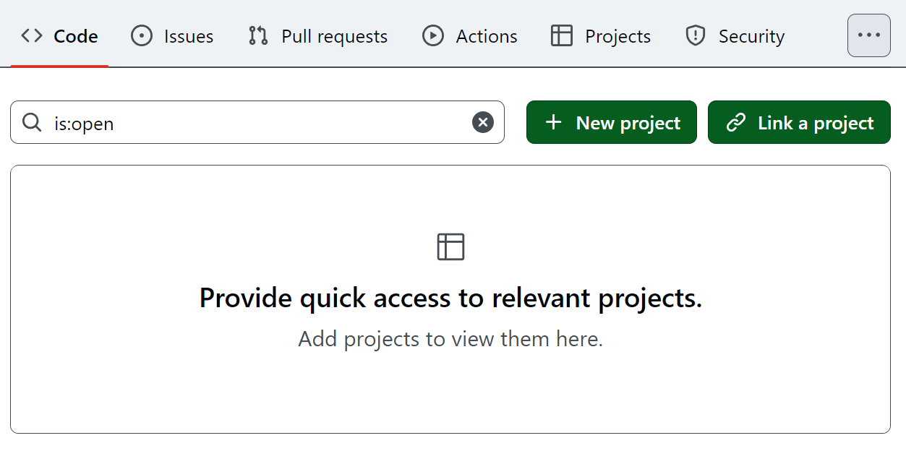Click the magnifying glass search icon

[x=32, y=122]
